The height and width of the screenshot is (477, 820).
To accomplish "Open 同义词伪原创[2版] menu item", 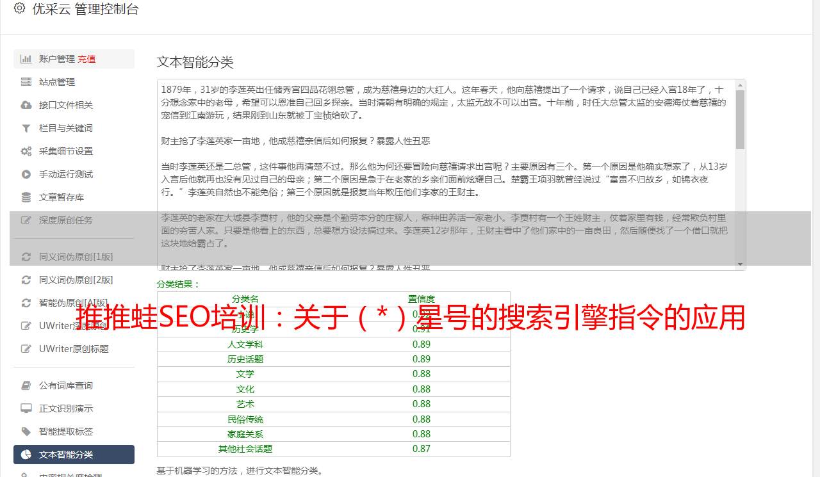I will tap(76, 280).
